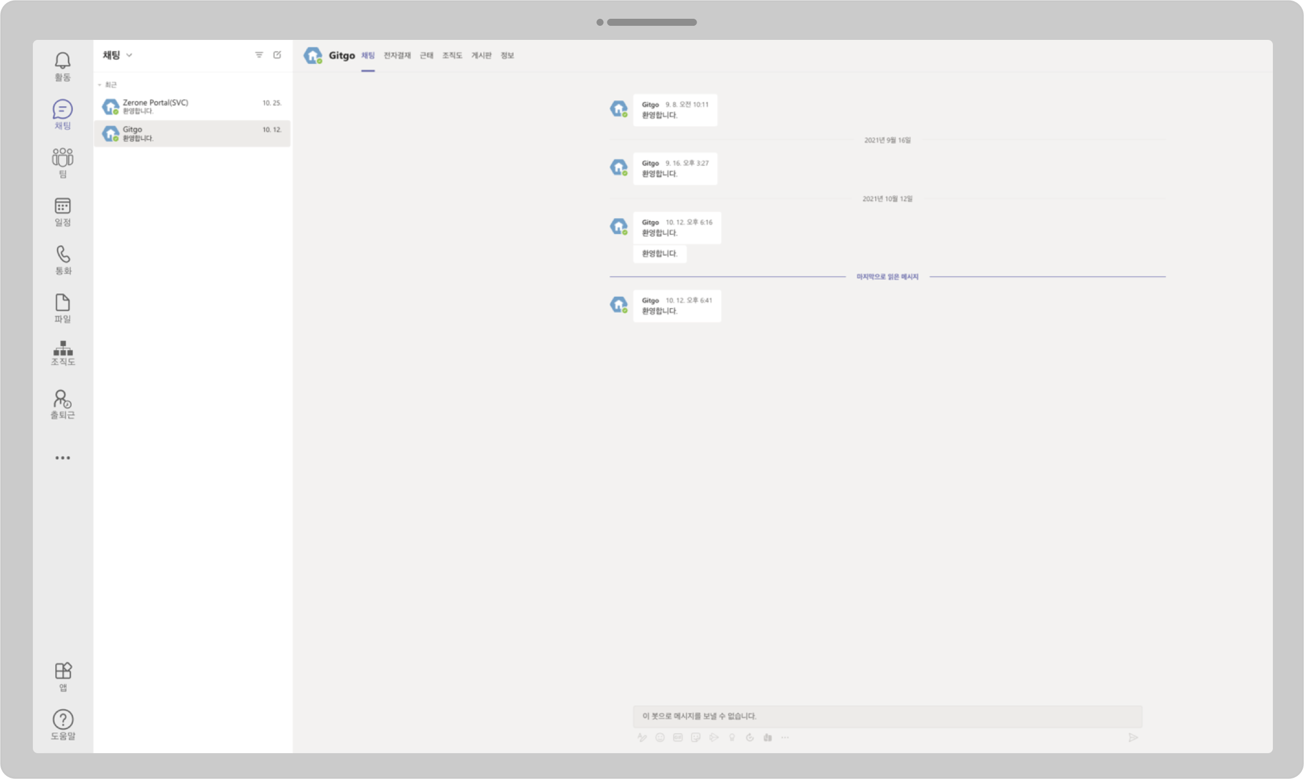Click the thumbs-up icon below the message box

point(768,737)
